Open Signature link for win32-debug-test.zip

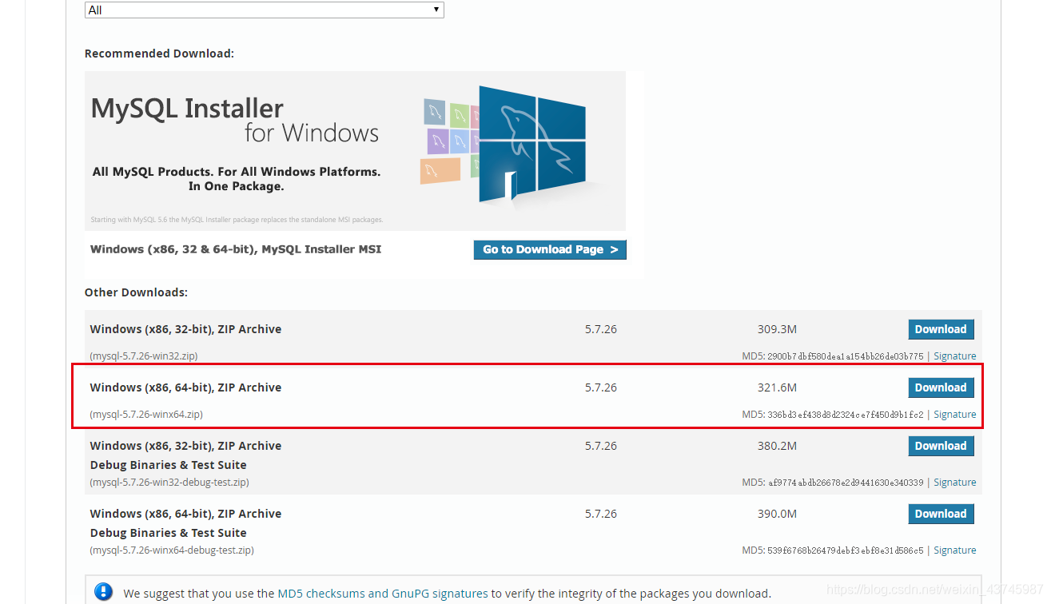tap(954, 483)
